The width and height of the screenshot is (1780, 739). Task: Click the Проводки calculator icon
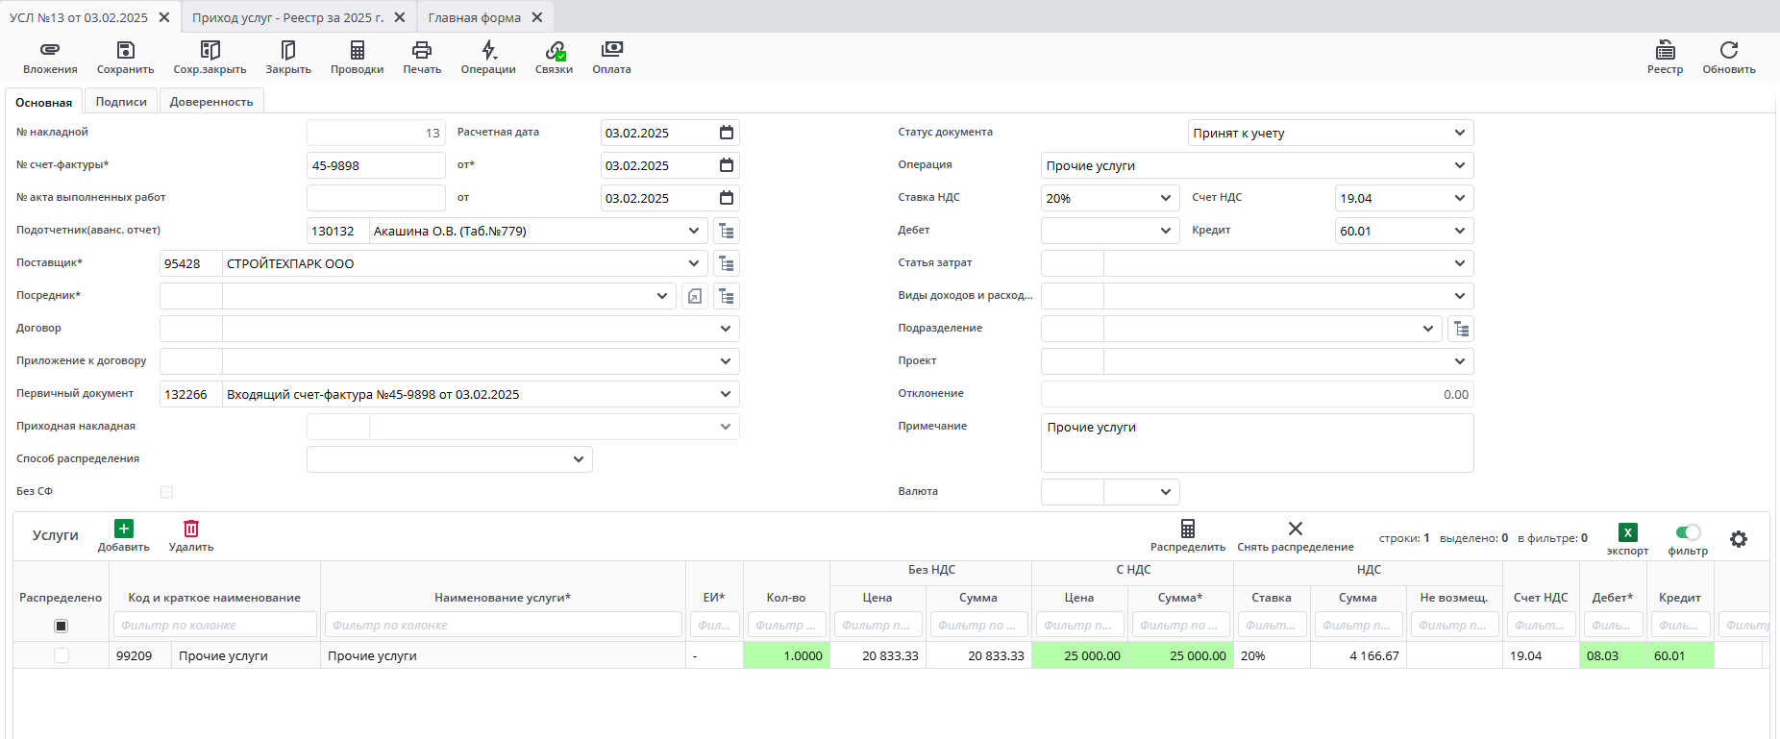coord(357,50)
